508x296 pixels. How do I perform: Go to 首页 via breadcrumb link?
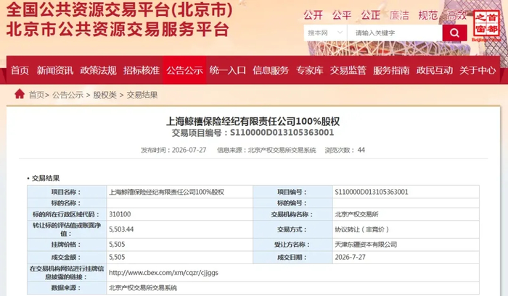pyautogui.click(x=36, y=95)
